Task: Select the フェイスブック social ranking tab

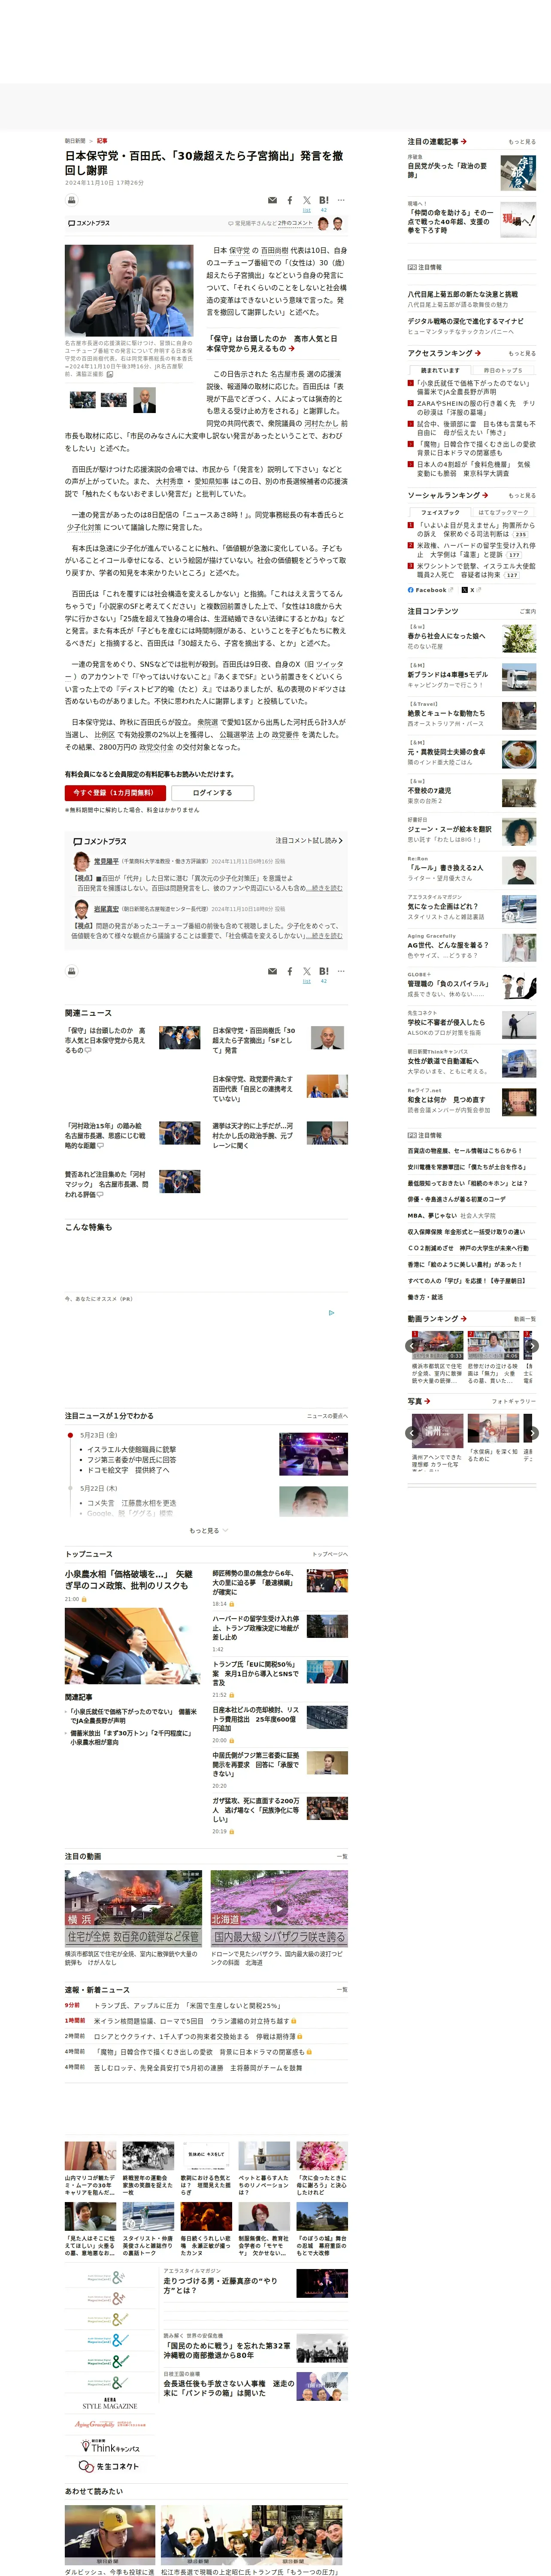Action: point(440,512)
